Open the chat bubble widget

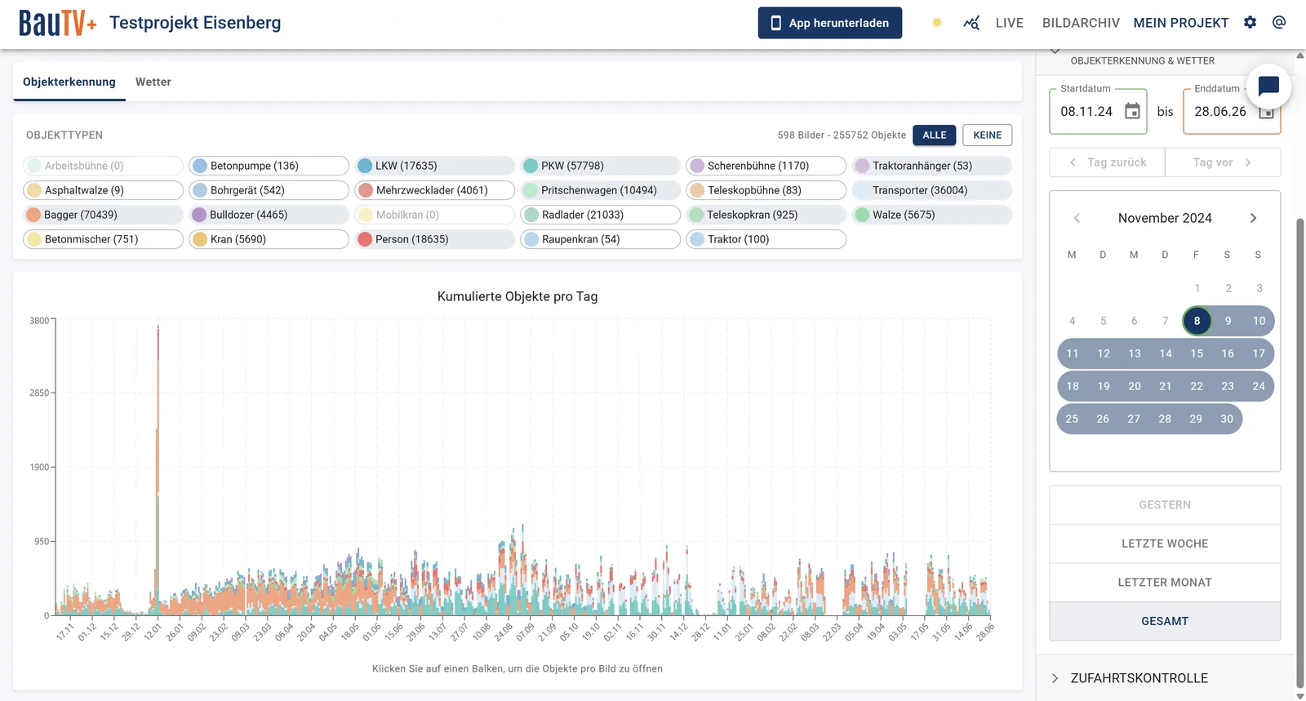tap(1268, 87)
